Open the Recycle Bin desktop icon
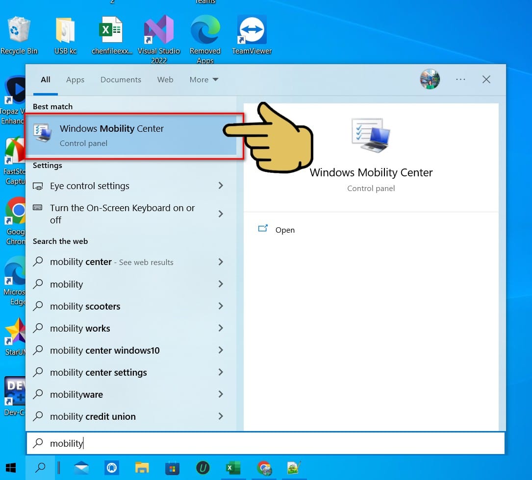This screenshot has height=480, width=532. 19,35
